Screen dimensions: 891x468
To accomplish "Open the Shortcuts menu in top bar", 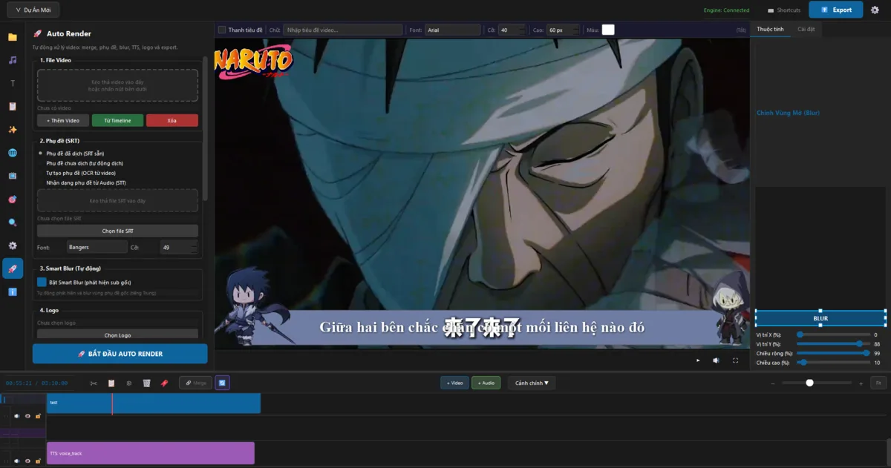I will [784, 10].
